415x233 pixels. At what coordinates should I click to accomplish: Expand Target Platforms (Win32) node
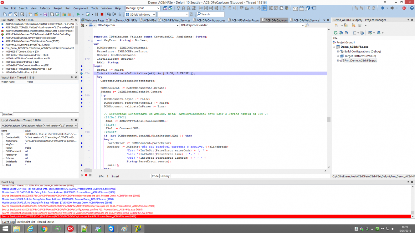338,56
